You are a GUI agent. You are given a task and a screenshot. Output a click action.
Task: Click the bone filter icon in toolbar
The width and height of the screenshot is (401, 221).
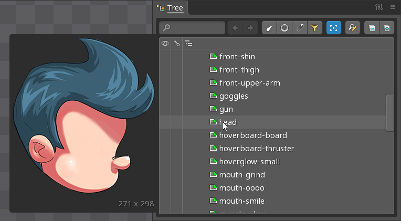(269, 28)
